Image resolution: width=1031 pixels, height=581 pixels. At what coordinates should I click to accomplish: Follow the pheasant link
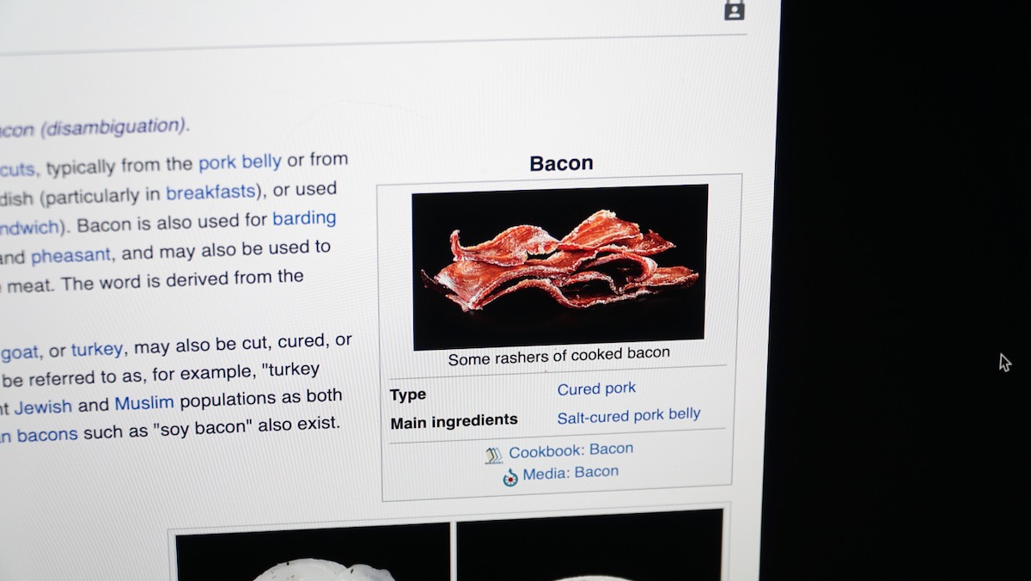coord(70,255)
